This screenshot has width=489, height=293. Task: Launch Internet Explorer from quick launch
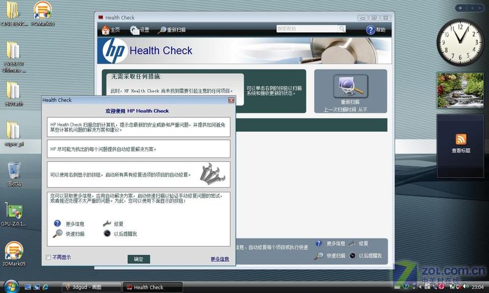click(45, 287)
